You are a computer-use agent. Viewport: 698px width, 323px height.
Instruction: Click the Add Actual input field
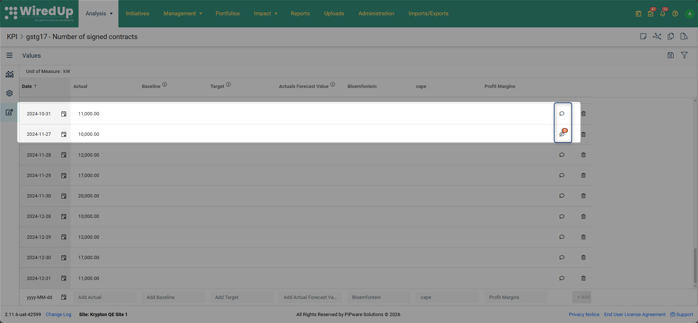(x=105, y=297)
